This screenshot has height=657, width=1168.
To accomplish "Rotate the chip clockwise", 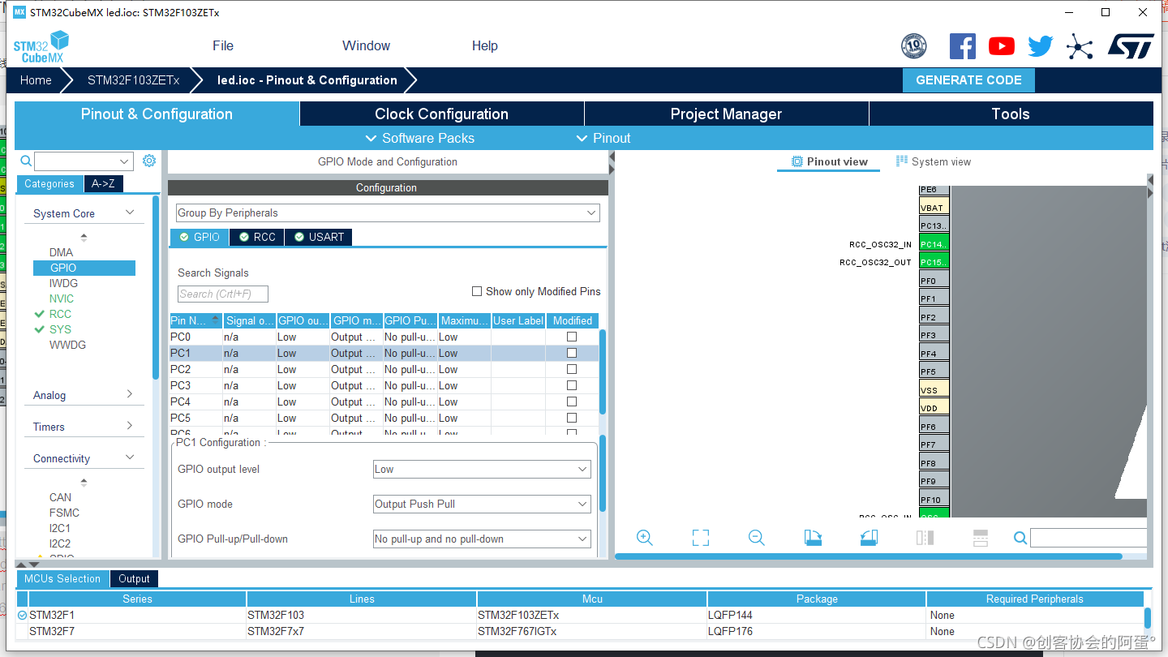I will click(813, 538).
